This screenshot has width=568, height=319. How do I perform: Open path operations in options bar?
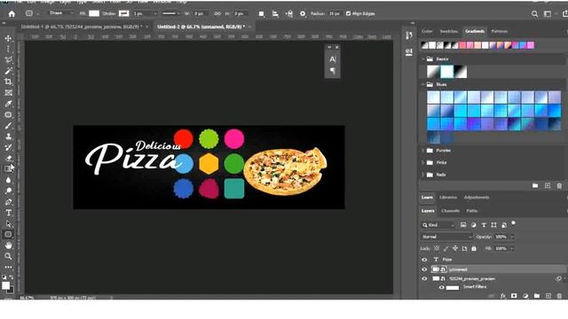click(x=261, y=14)
